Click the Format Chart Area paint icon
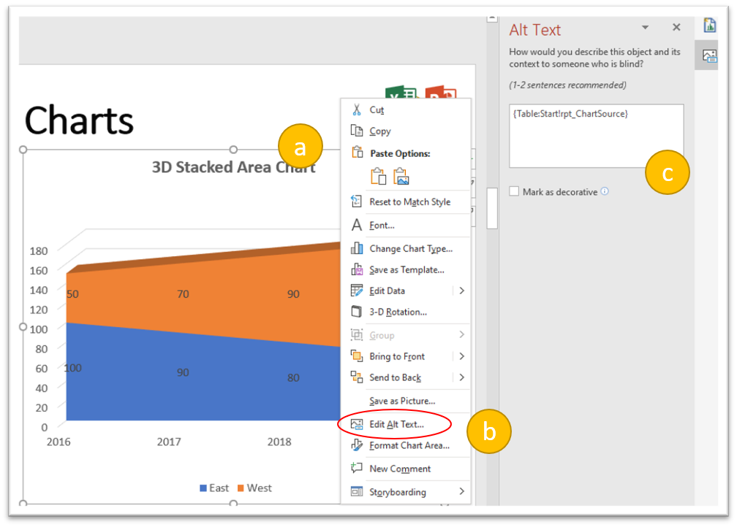Screen dimensions: 737x527 click(x=357, y=445)
